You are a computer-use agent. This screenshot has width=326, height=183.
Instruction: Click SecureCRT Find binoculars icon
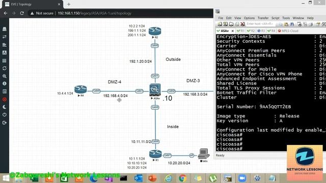(x=292, y=24)
